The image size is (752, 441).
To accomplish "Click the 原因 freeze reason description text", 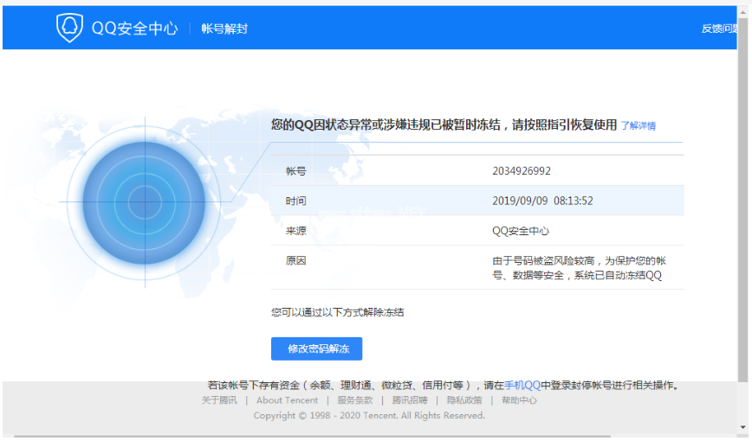I will pos(578,268).
